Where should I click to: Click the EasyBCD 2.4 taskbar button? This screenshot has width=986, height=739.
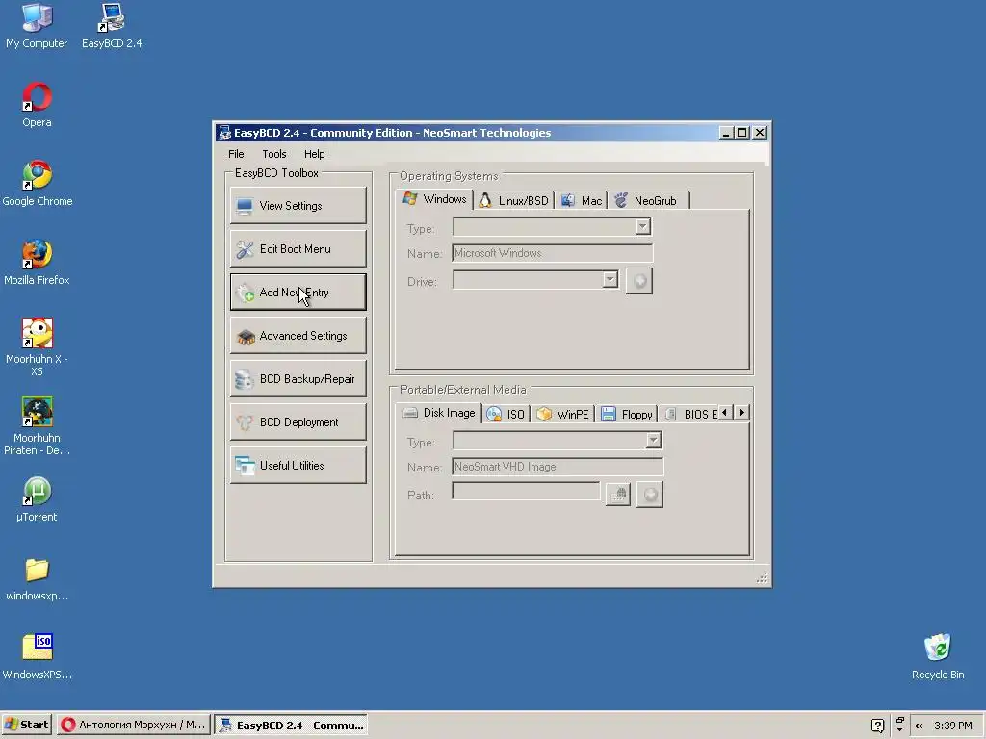coord(291,725)
